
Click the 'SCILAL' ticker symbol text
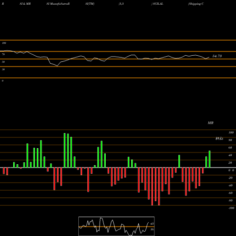(x=158, y=4)
